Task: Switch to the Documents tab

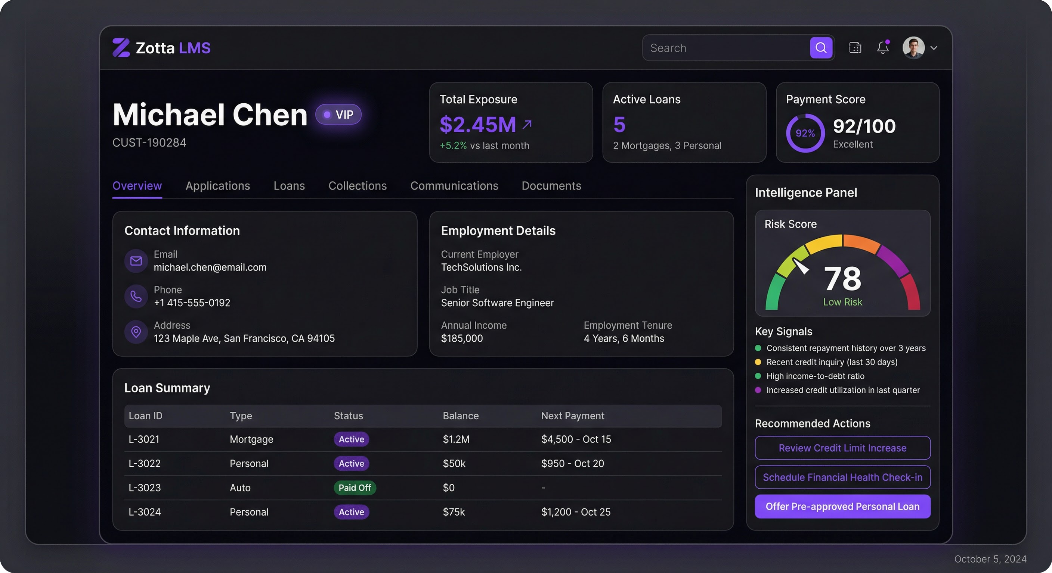Action: (551, 186)
